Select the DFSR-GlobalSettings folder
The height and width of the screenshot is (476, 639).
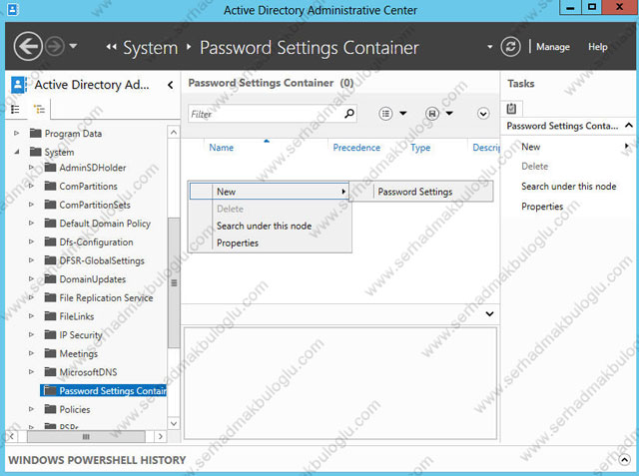pyautogui.click(x=94, y=260)
